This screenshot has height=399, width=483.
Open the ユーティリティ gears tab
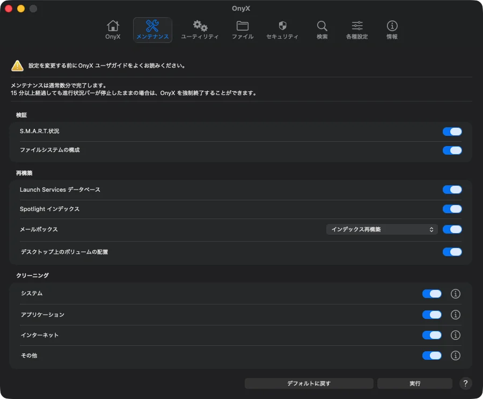(x=200, y=30)
